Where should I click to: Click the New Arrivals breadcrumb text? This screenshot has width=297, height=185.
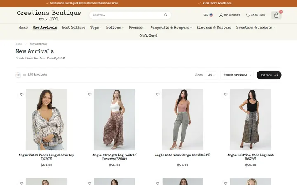tap(38, 44)
